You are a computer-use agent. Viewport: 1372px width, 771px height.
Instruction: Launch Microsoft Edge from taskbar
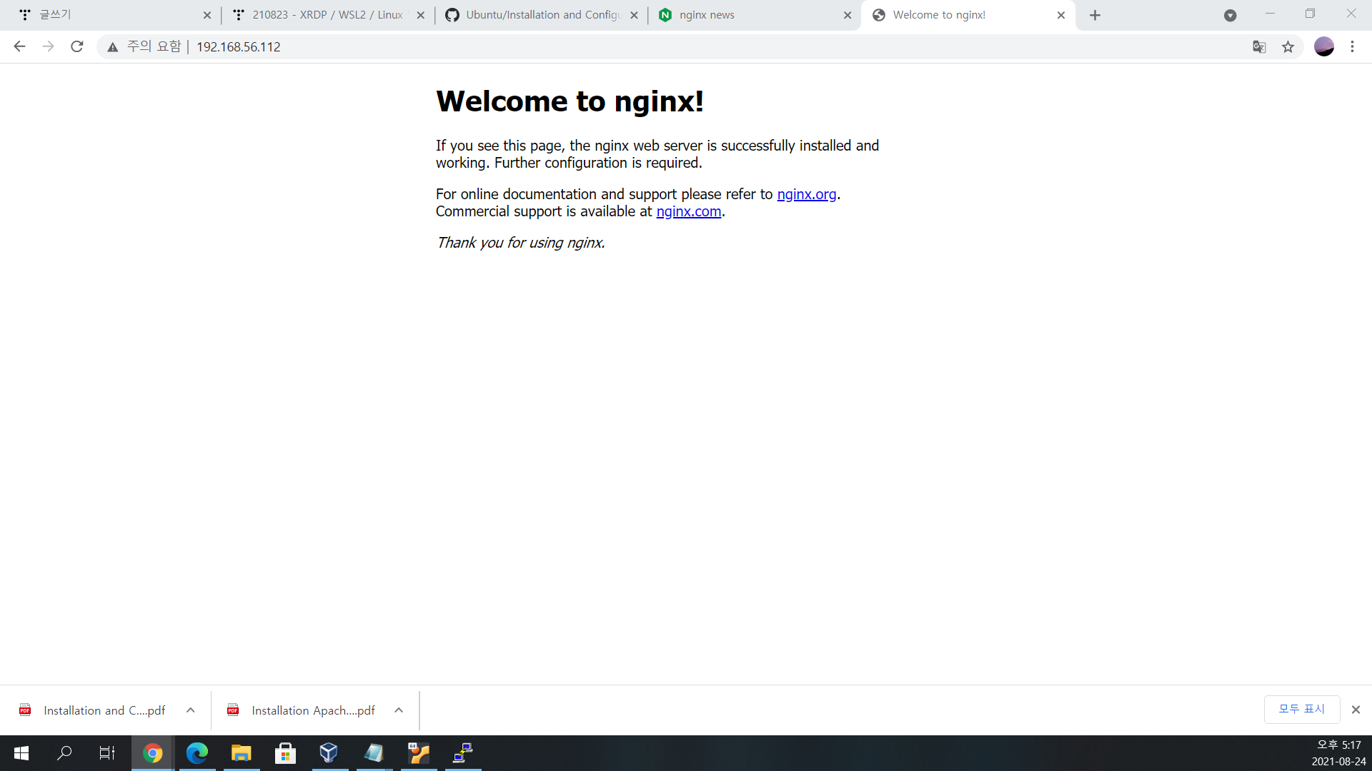click(x=197, y=753)
